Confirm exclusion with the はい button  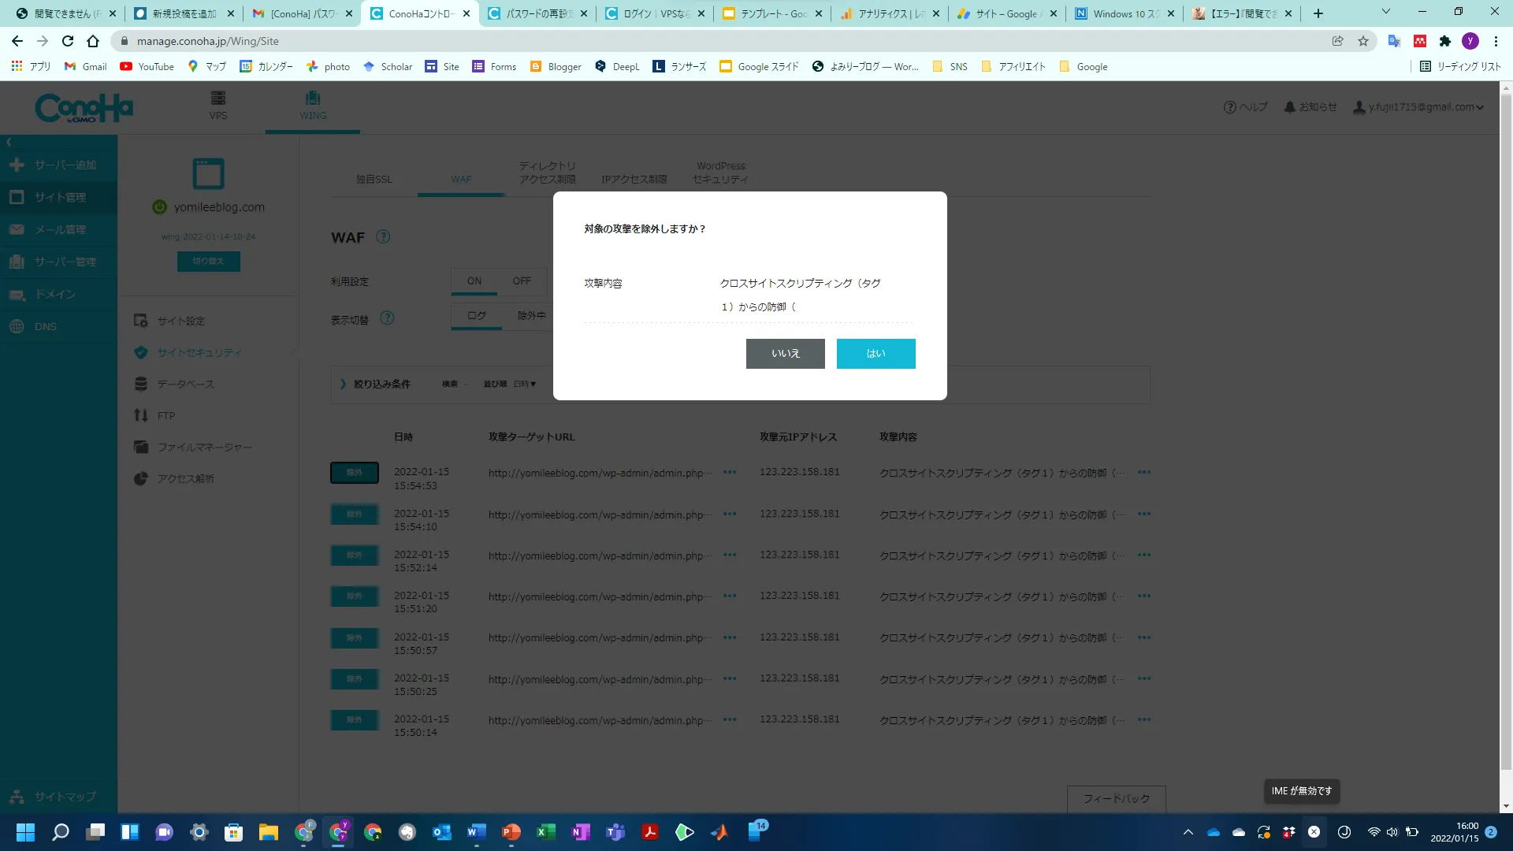(x=875, y=354)
